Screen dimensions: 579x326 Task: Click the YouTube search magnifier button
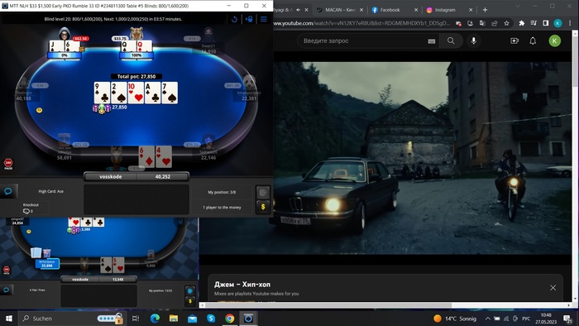(x=451, y=41)
